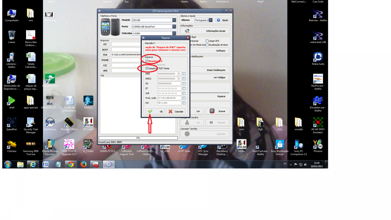
Task: Enable the checkbox beside the IMEI field
Action: point(184,74)
